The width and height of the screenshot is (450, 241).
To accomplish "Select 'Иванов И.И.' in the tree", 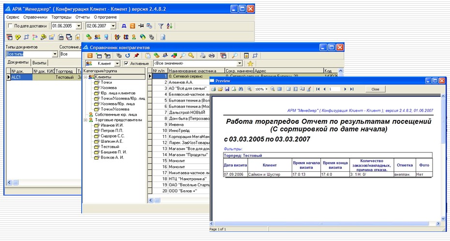I will (112, 125).
